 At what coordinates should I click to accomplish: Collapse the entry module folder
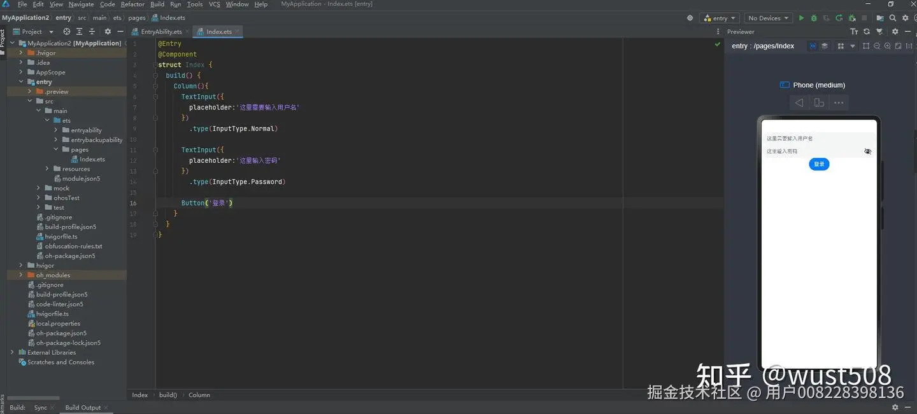click(21, 82)
